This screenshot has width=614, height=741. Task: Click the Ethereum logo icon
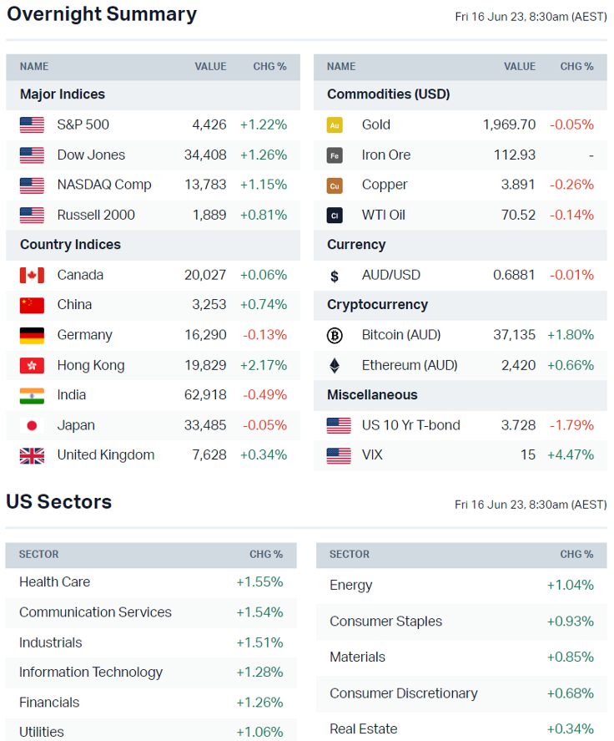click(x=335, y=366)
